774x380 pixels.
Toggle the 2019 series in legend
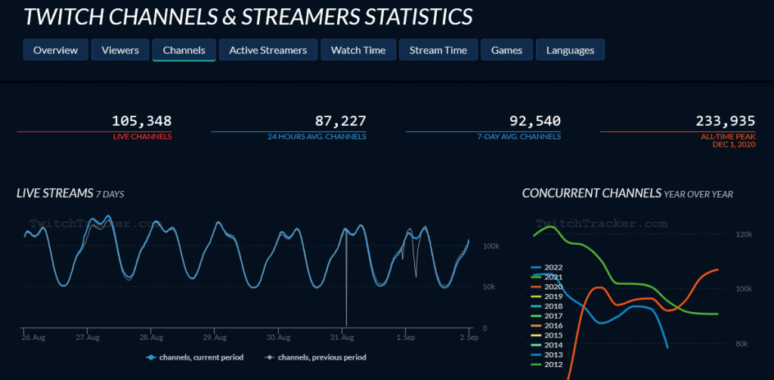click(x=547, y=297)
